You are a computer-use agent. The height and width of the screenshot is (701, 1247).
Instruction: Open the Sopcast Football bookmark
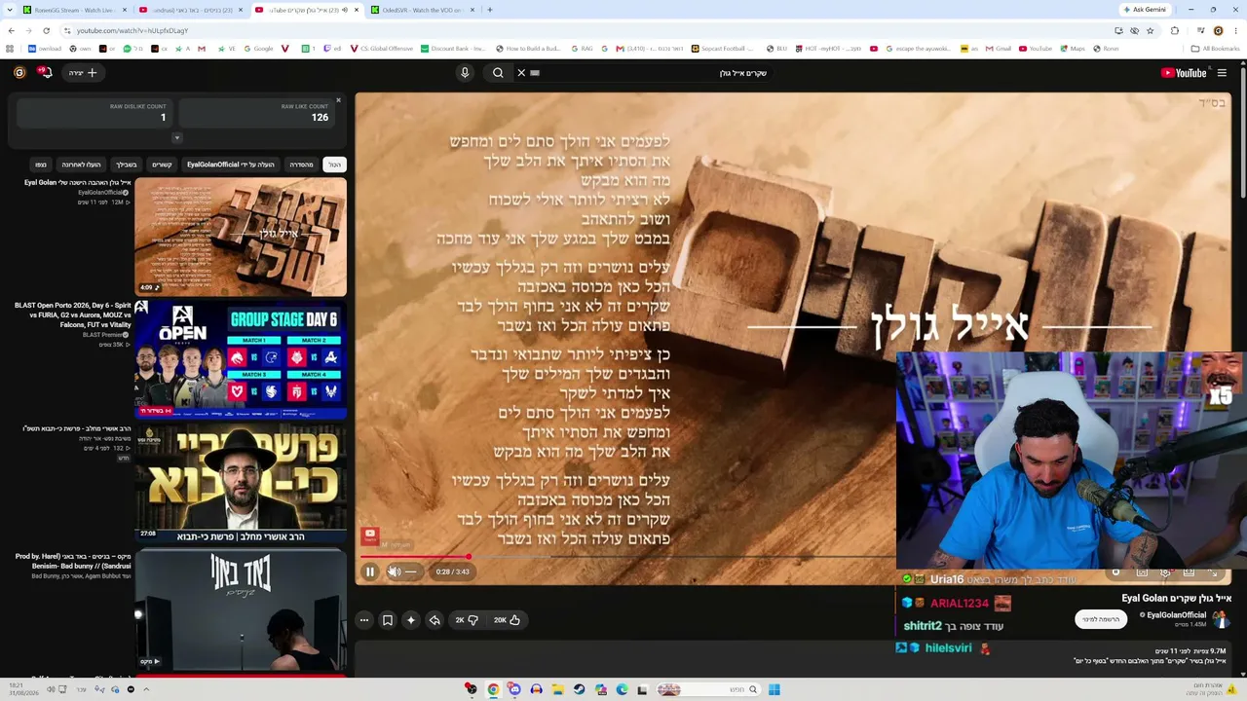click(723, 49)
